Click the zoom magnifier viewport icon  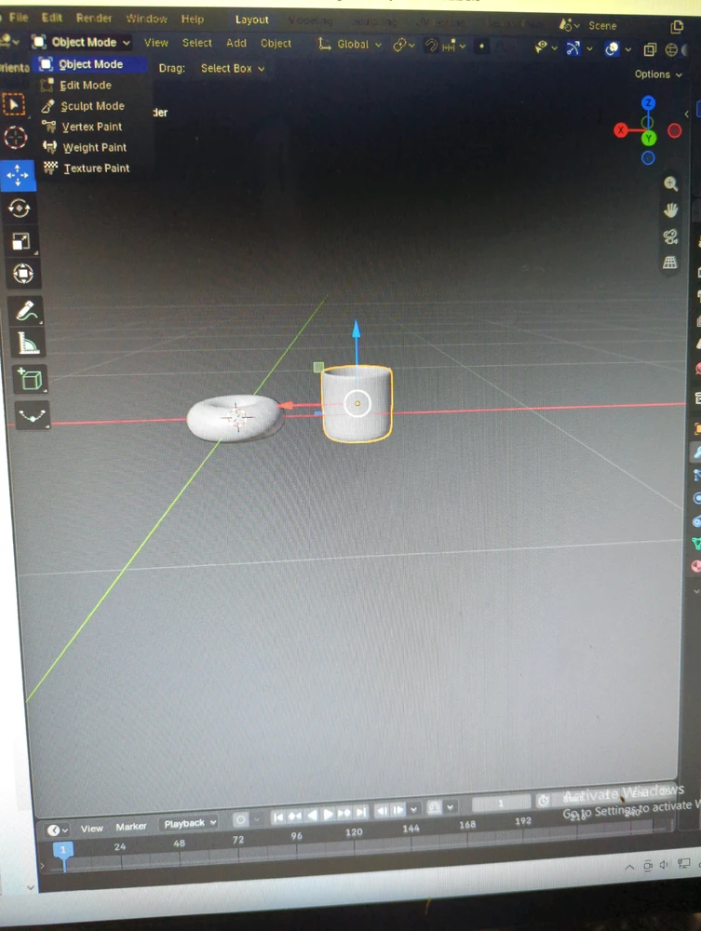pos(670,183)
